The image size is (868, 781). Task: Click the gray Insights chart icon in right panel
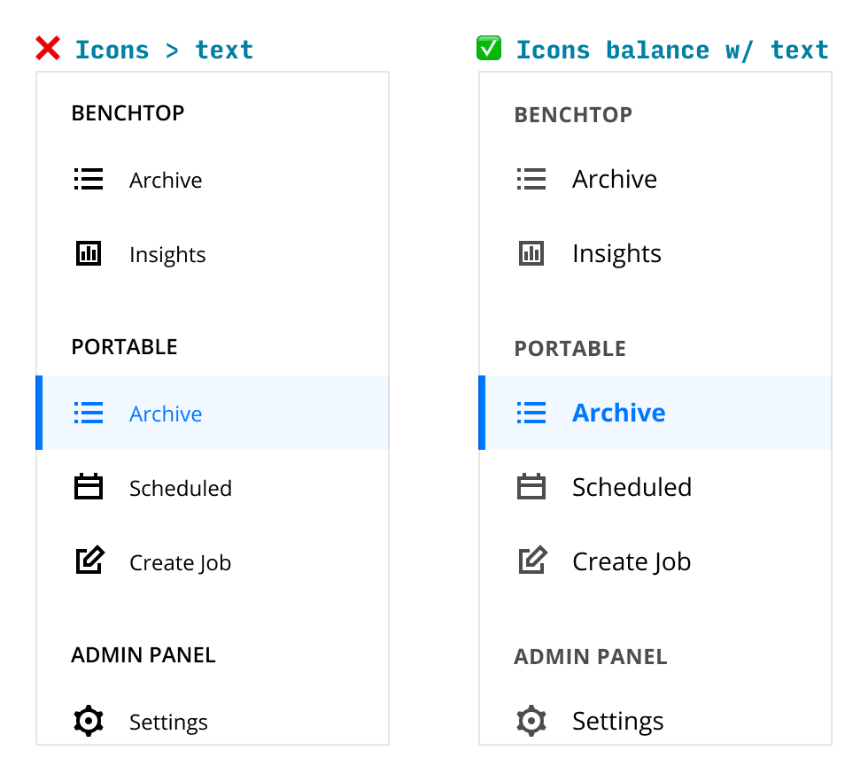531,254
